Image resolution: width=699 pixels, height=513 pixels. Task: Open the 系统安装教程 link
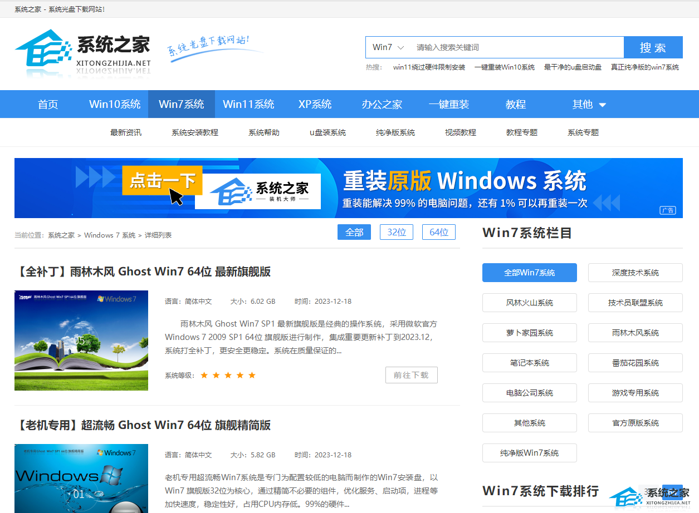point(194,132)
